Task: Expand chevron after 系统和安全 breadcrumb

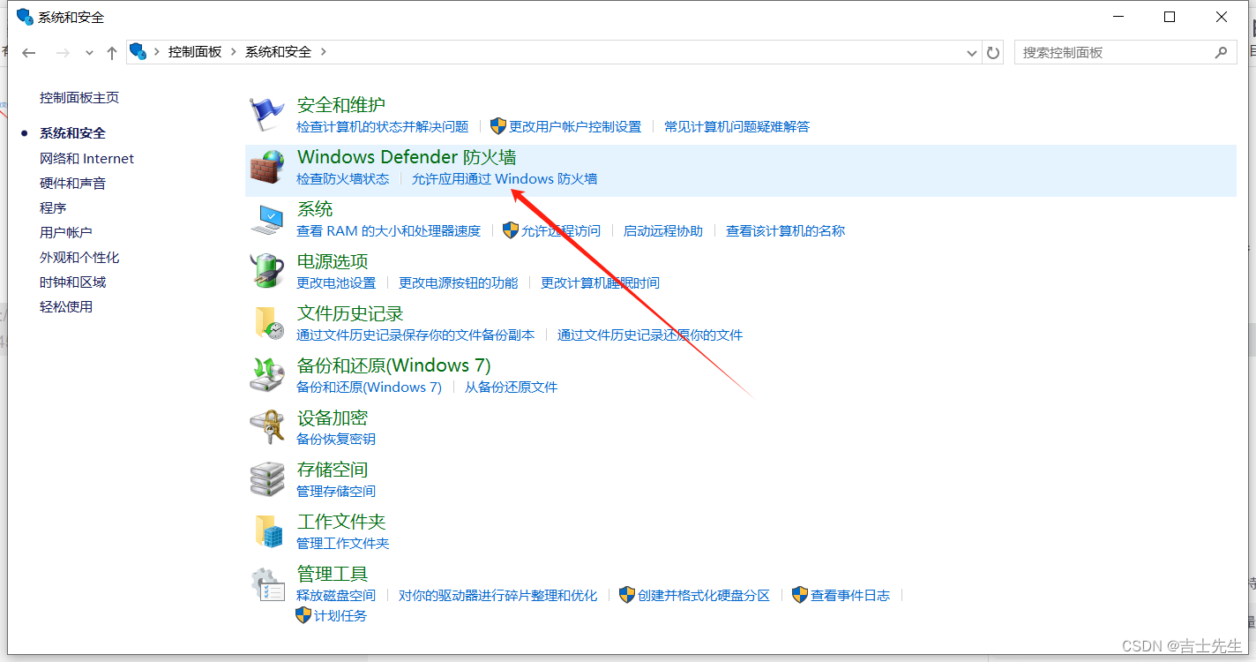Action: [324, 52]
